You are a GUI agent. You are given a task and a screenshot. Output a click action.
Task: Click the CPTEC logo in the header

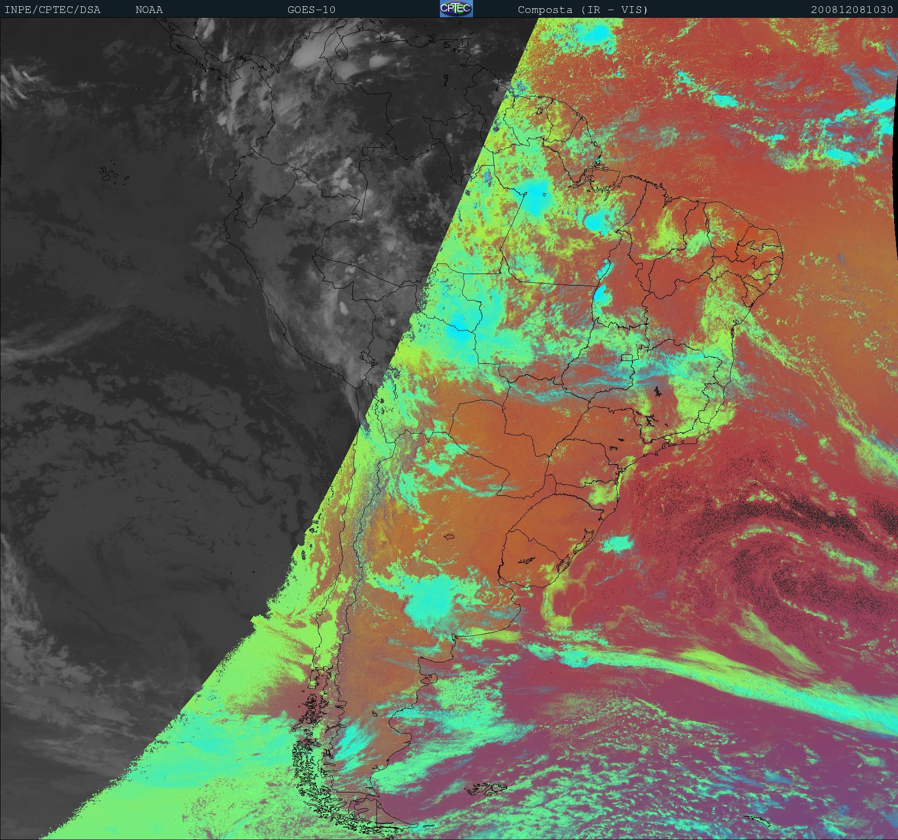[456, 9]
